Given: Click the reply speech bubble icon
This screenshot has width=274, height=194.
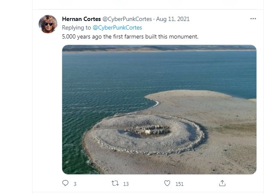Looking at the screenshot, I should (65, 183).
